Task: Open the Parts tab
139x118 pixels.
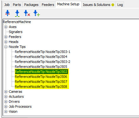Action: pyautogui.click(x=17, y=5)
